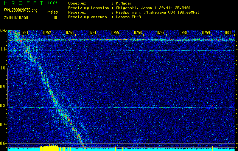The image size is (238, 151).
Task: Click the "0752" time marker
Action: tap(47, 33)
